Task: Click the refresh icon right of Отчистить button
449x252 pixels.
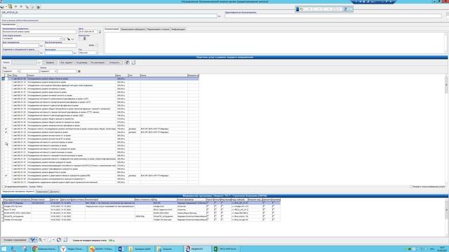Action: point(127,62)
